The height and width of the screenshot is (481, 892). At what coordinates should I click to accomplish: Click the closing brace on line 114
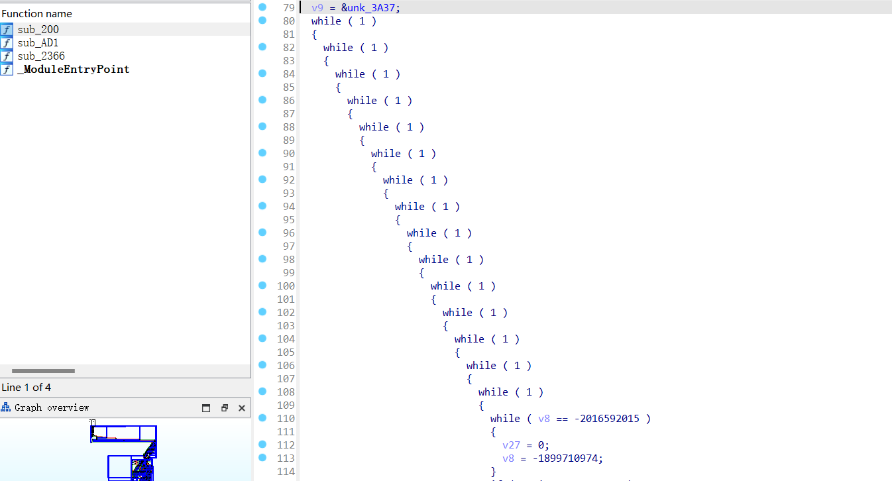(x=493, y=472)
